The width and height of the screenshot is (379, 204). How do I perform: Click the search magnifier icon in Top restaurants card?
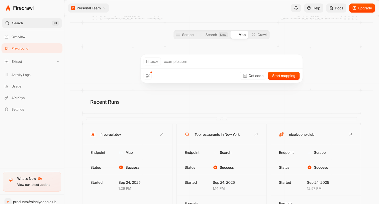[x=187, y=135]
